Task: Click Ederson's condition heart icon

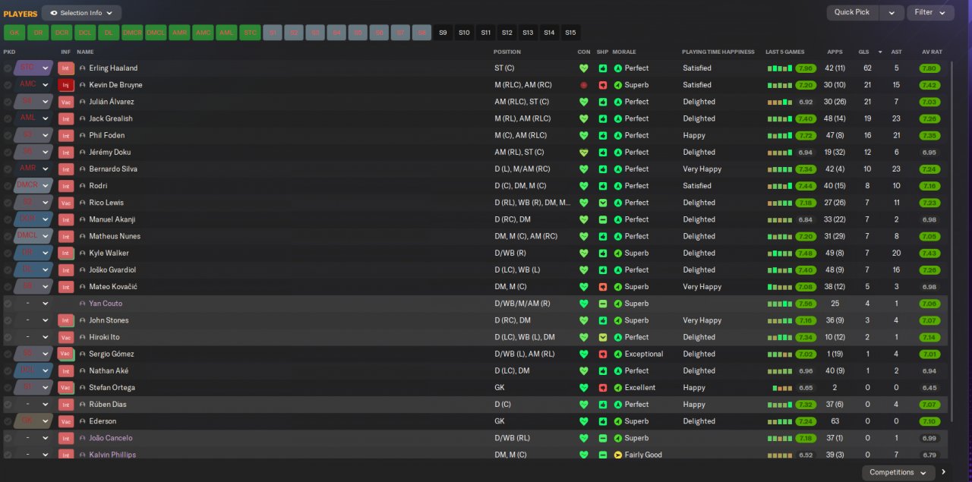Action: coord(584,421)
